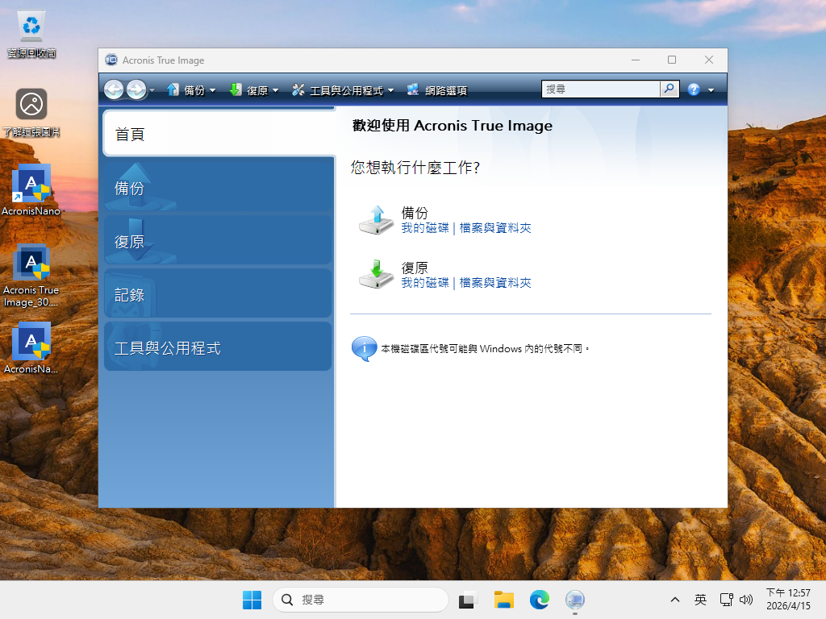Image resolution: width=826 pixels, height=619 pixels.
Task: Expand the Help dropdown arrow
Action: pos(711,90)
